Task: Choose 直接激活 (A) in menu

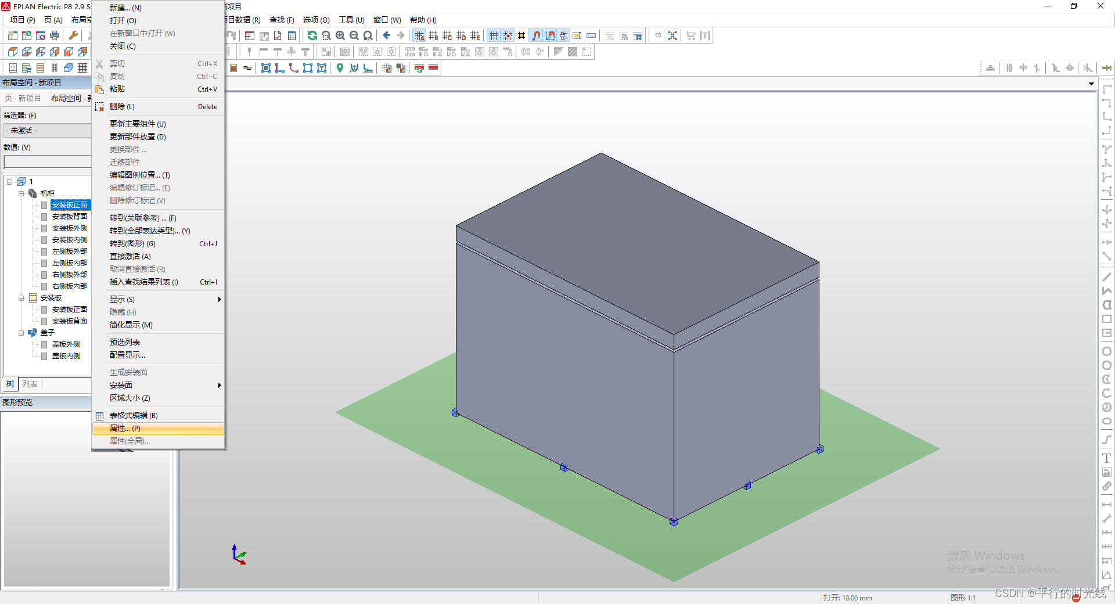Action: [x=158, y=256]
